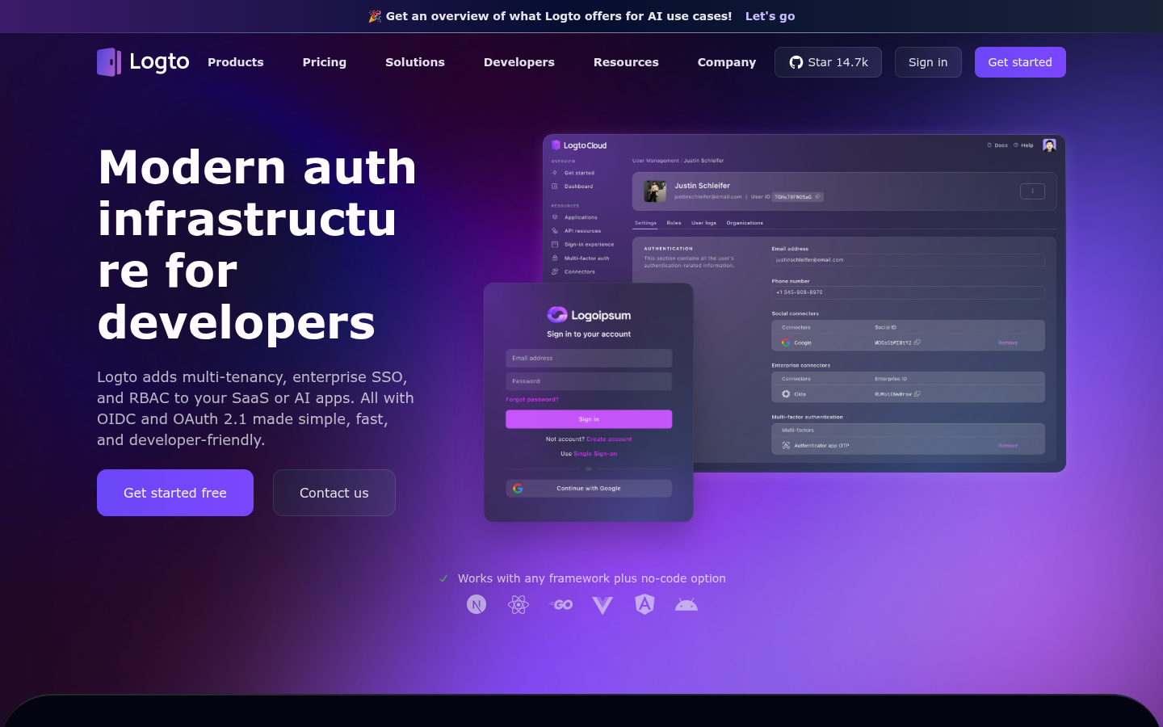
Task: Click the purple Sign in button in the preview
Action: click(589, 419)
